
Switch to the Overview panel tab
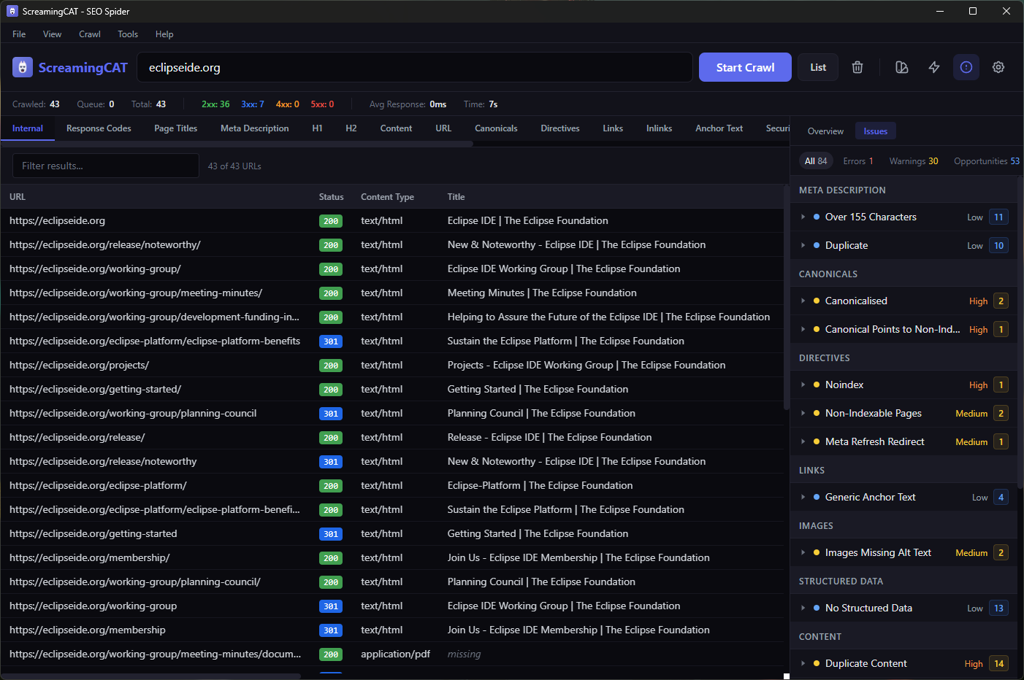(x=825, y=131)
